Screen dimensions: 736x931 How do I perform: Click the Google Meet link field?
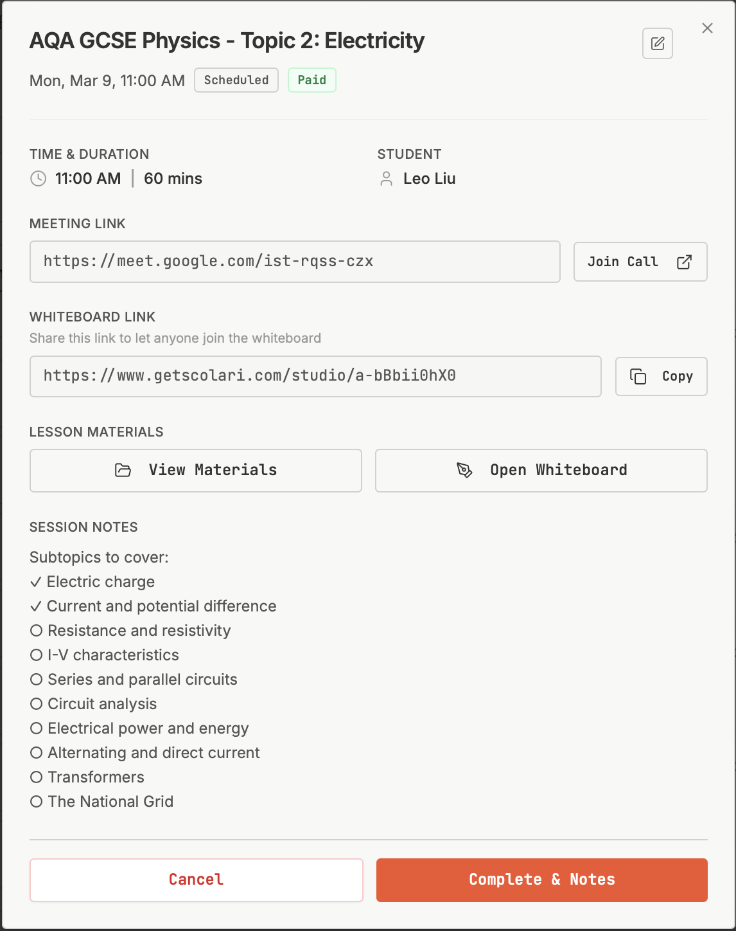pyautogui.click(x=294, y=262)
